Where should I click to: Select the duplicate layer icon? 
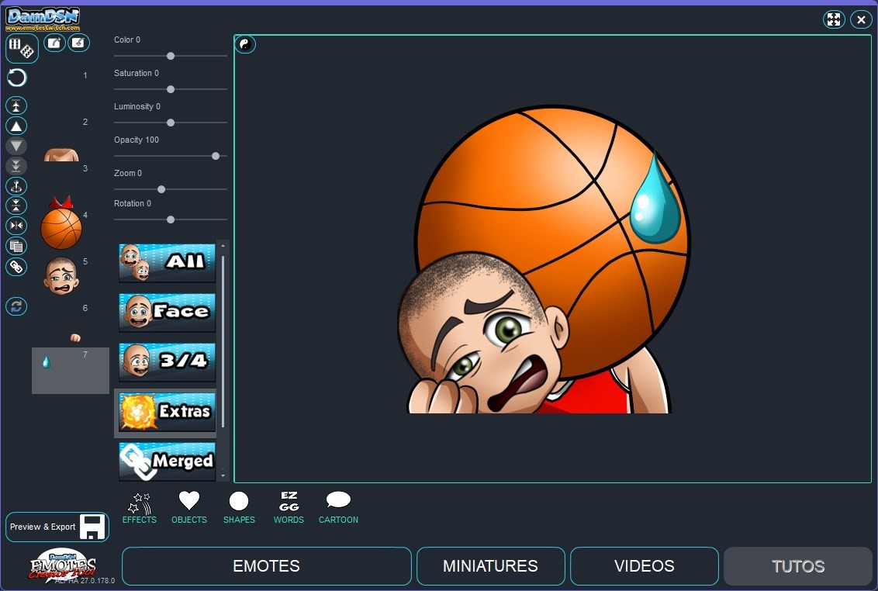coord(16,245)
